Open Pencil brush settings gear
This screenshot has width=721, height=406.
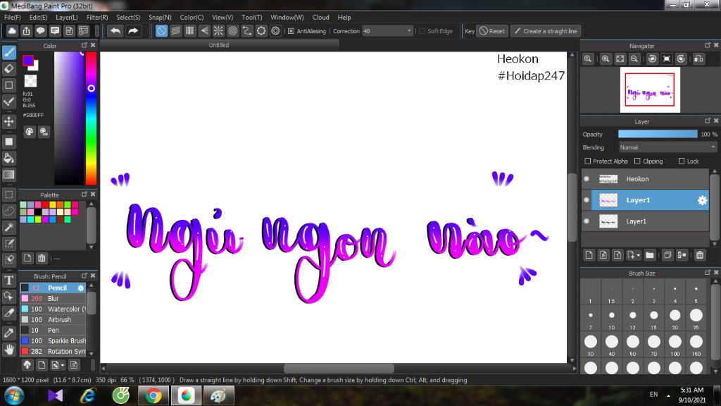click(x=80, y=288)
